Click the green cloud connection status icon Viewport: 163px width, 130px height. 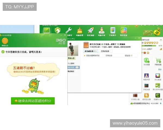coord(131,103)
